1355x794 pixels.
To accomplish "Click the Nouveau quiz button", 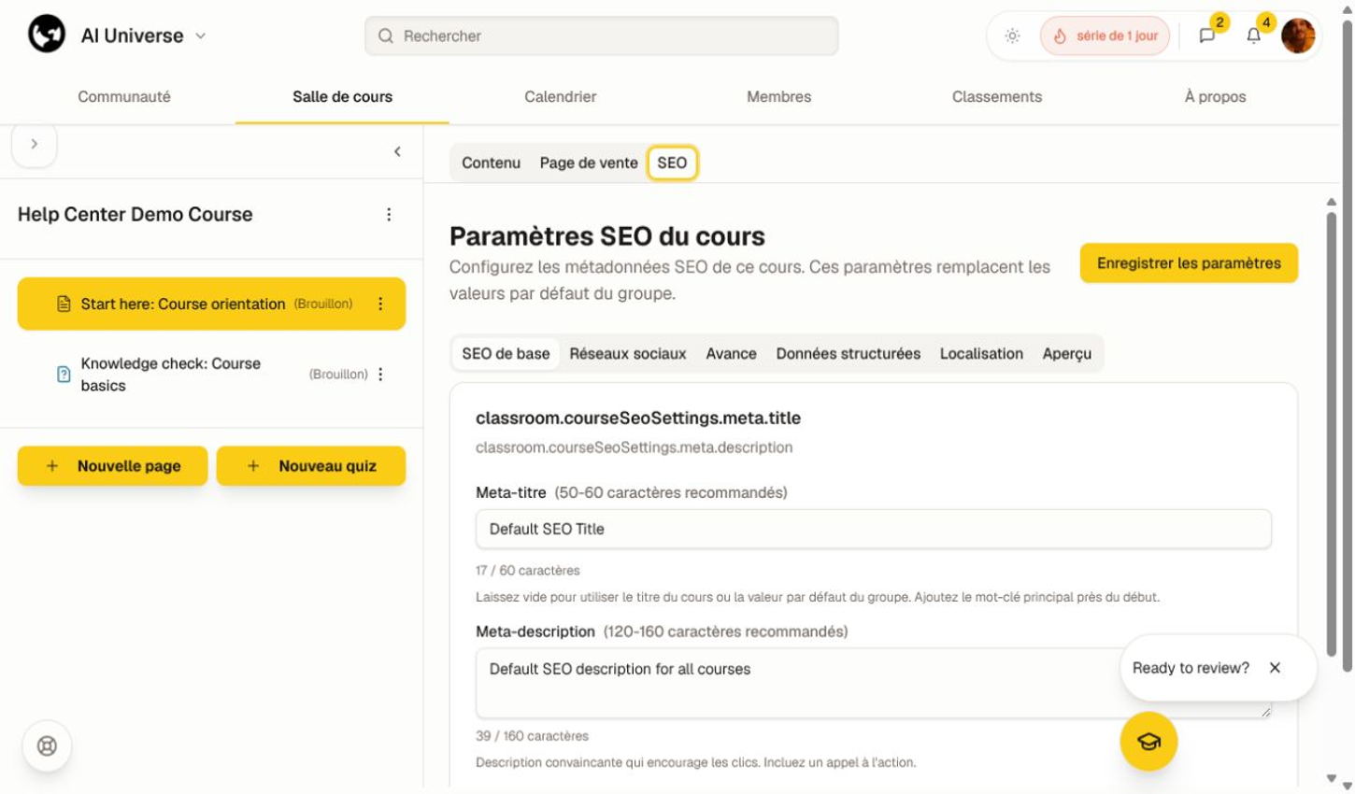I will pyautogui.click(x=311, y=465).
